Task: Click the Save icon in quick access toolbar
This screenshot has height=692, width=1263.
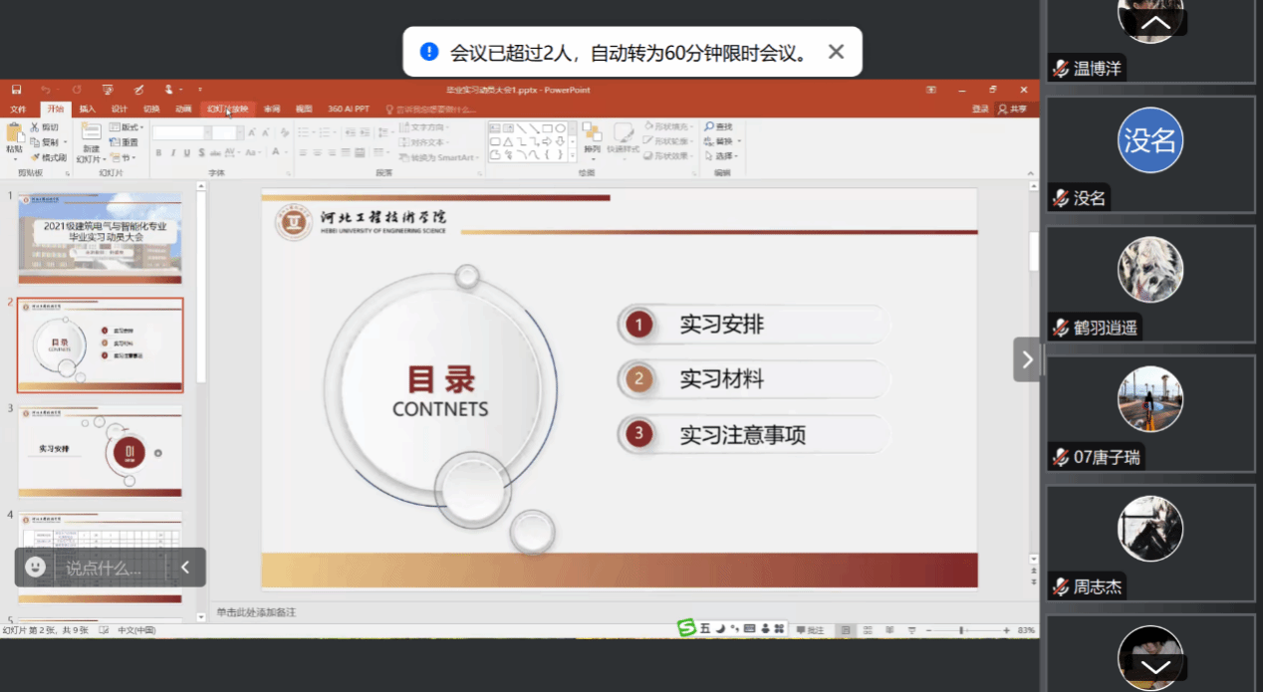Action: (16, 90)
